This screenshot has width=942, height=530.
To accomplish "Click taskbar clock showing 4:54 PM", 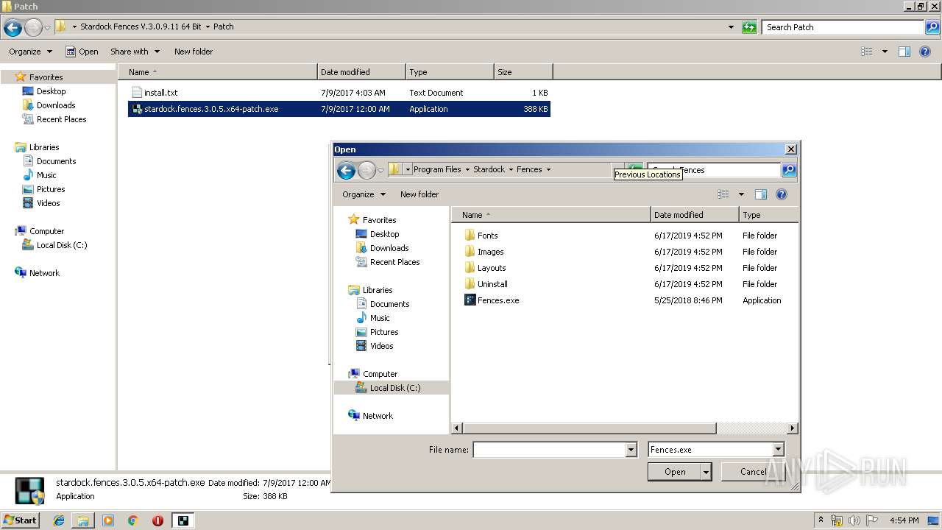I will (904, 520).
